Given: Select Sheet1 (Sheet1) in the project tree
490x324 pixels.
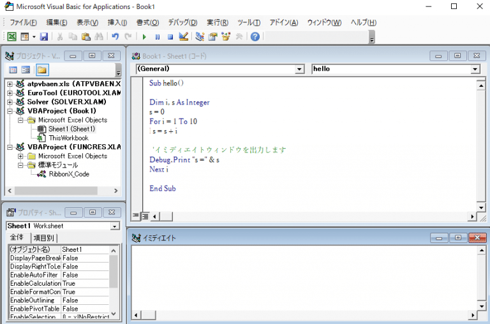Looking at the screenshot, I should pyautogui.click(x=71, y=129).
